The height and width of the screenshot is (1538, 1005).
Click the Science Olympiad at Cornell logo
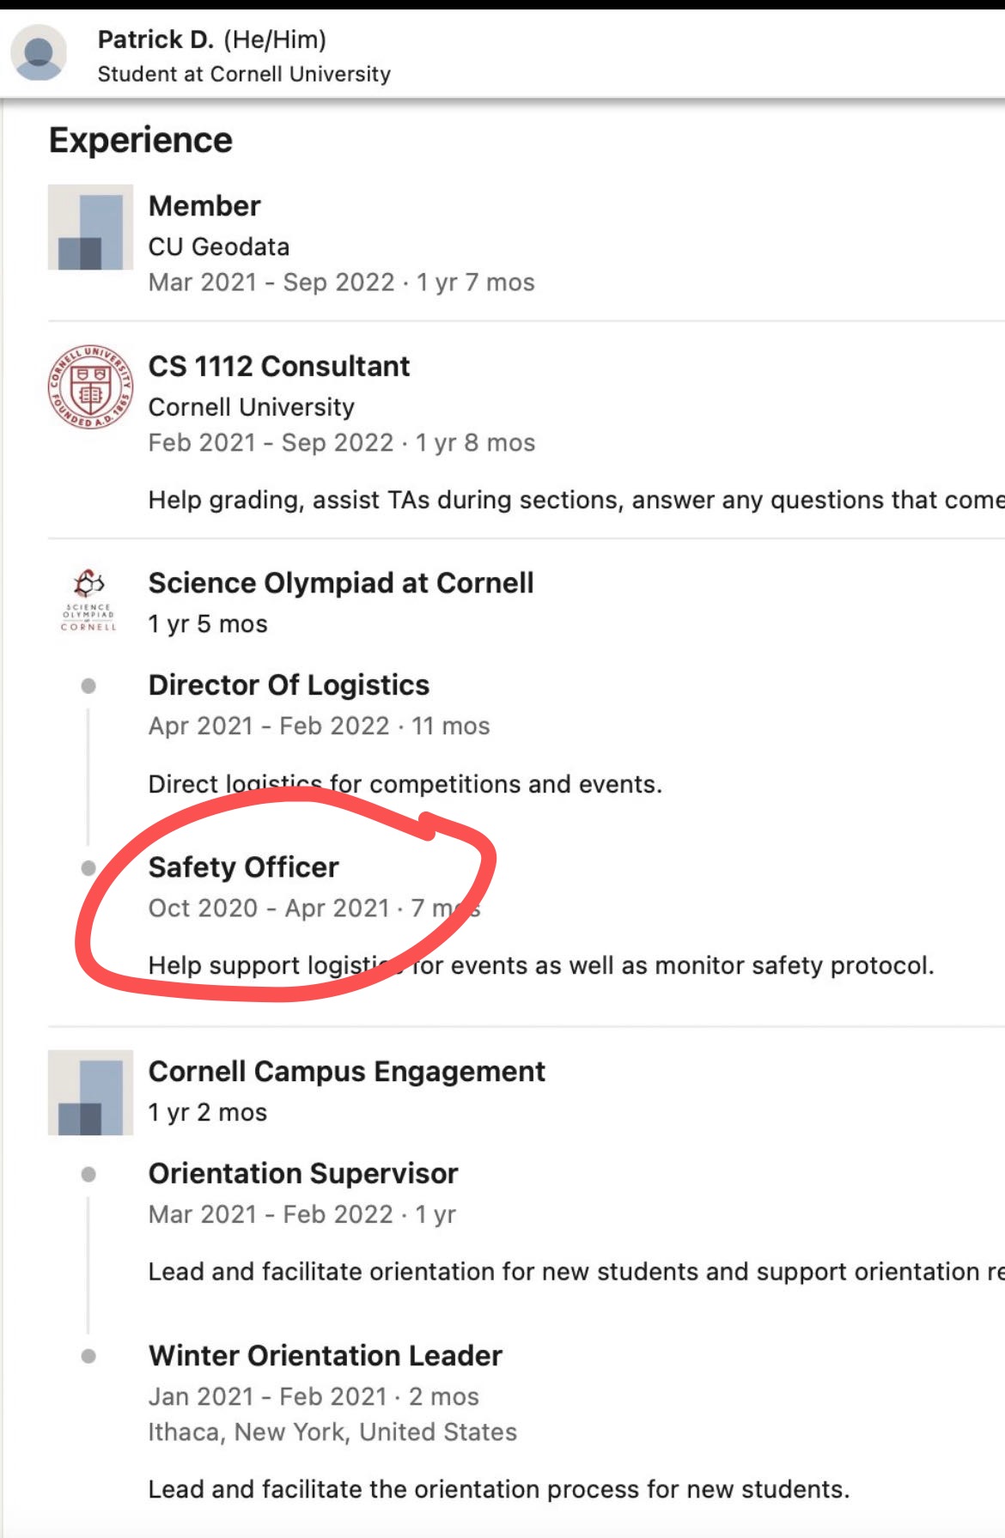(x=88, y=600)
